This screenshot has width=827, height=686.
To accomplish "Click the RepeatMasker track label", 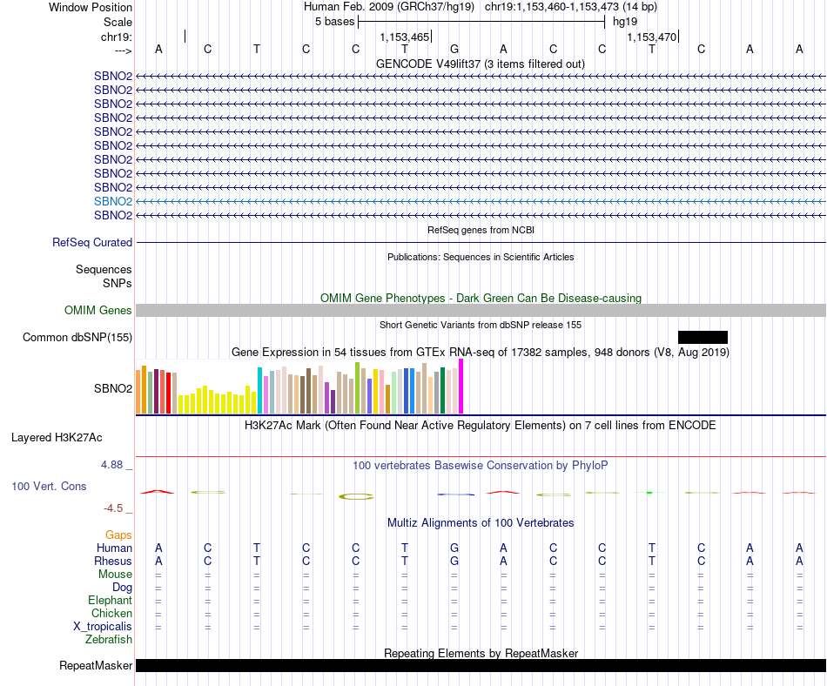I will 96,666.
